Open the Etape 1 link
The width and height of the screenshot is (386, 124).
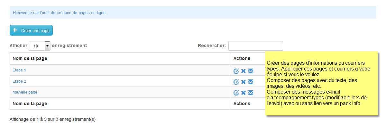pyautogui.click(x=19, y=70)
